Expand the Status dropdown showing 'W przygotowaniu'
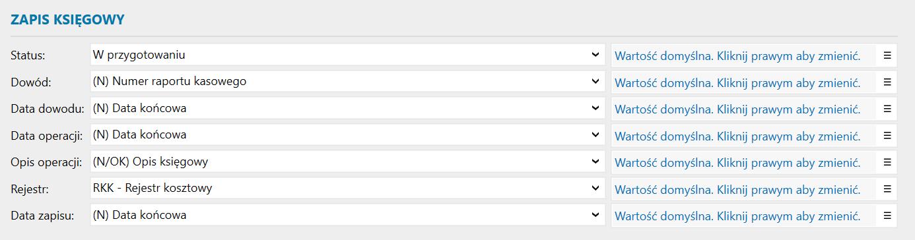Image resolution: width=915 pixels, height=240 pixels. (347, 55)
